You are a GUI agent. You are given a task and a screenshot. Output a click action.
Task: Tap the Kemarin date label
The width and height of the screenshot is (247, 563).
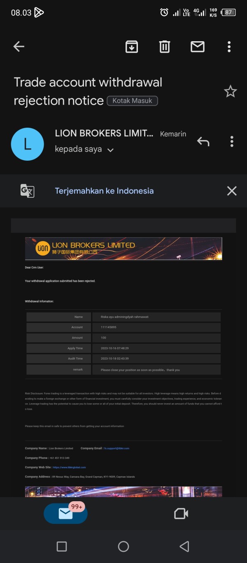[173, 134]
